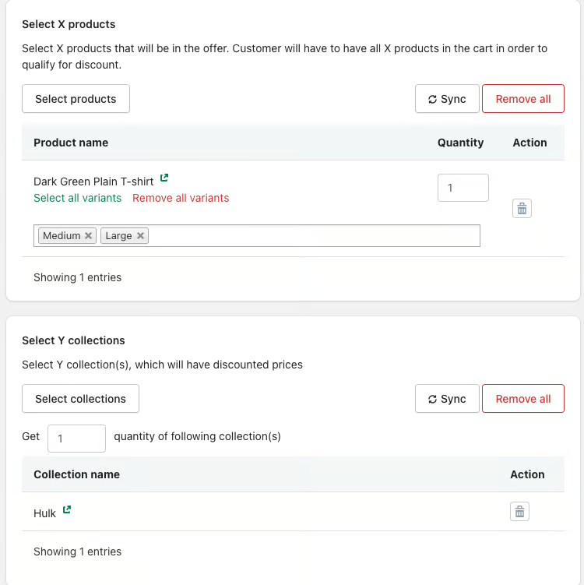Sync the X products list
The width and height of the screenshot is (584, 585).
pyautogui.click(x=447, y=99)
